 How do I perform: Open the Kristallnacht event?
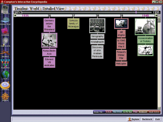click(97, 42)
